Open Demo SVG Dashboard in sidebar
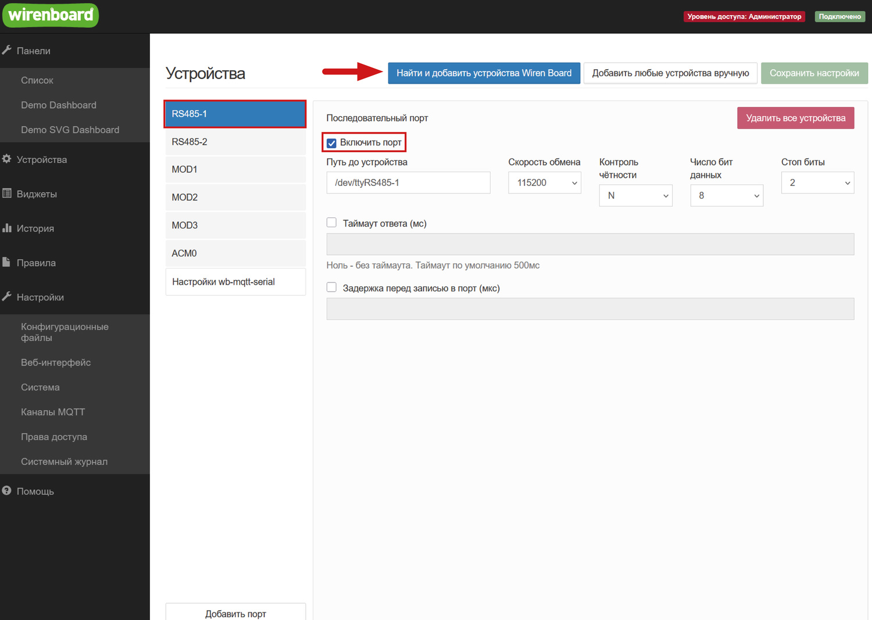 pos(70,130)
